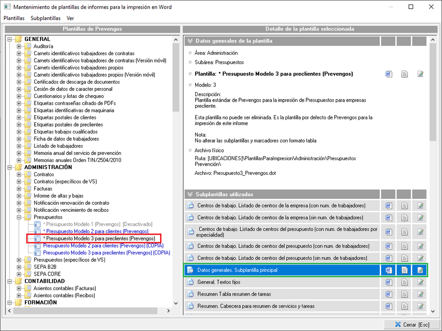
Task: Select 'Presupuesto Modelo 2 para clientes (Prevengos) [COPIA]'
Action: pyautogui.click(x=106, y=246)
